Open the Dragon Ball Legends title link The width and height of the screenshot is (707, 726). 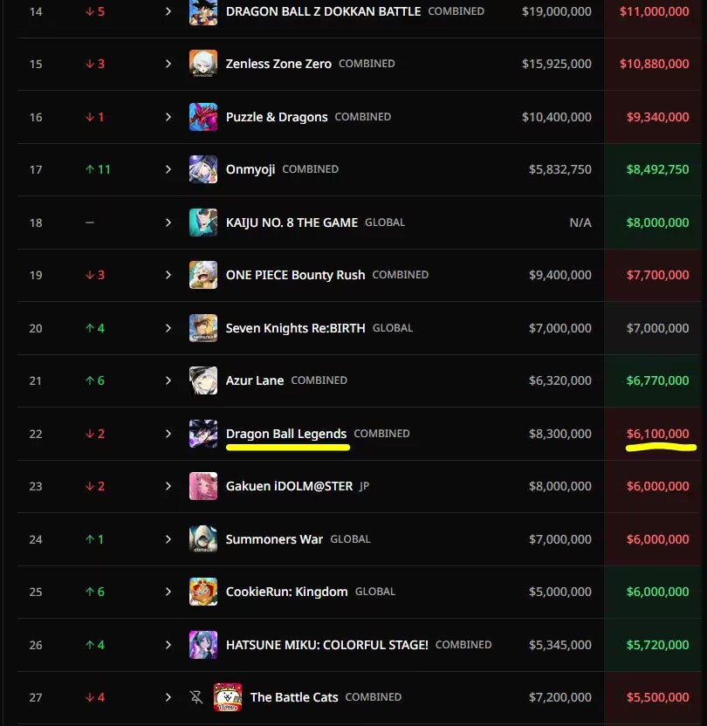click(x=286, y=434)
